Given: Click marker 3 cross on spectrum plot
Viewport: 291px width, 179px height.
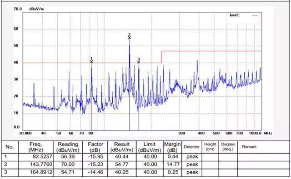Looking at the screenshot, I should tap(139, 62).
